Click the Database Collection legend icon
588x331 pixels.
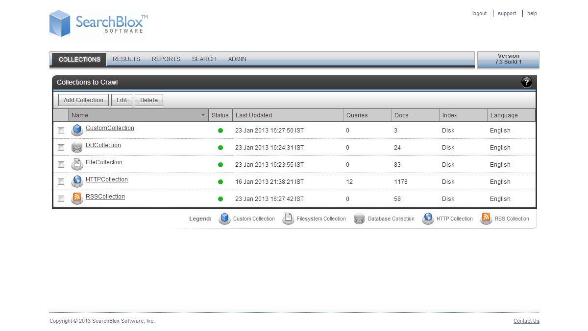[359, 219]
